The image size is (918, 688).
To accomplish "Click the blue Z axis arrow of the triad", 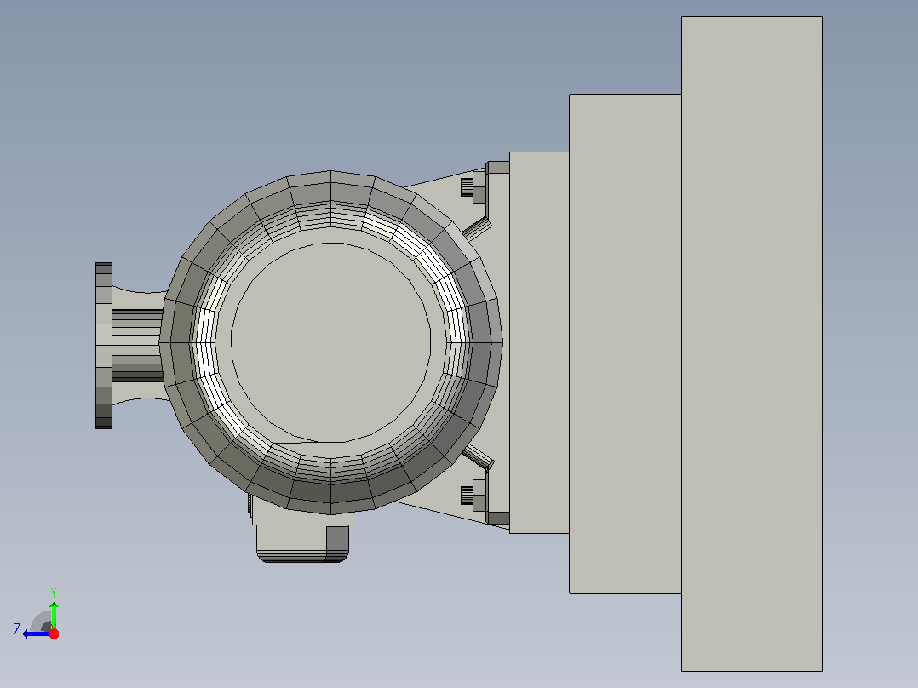I will point(35,634).
